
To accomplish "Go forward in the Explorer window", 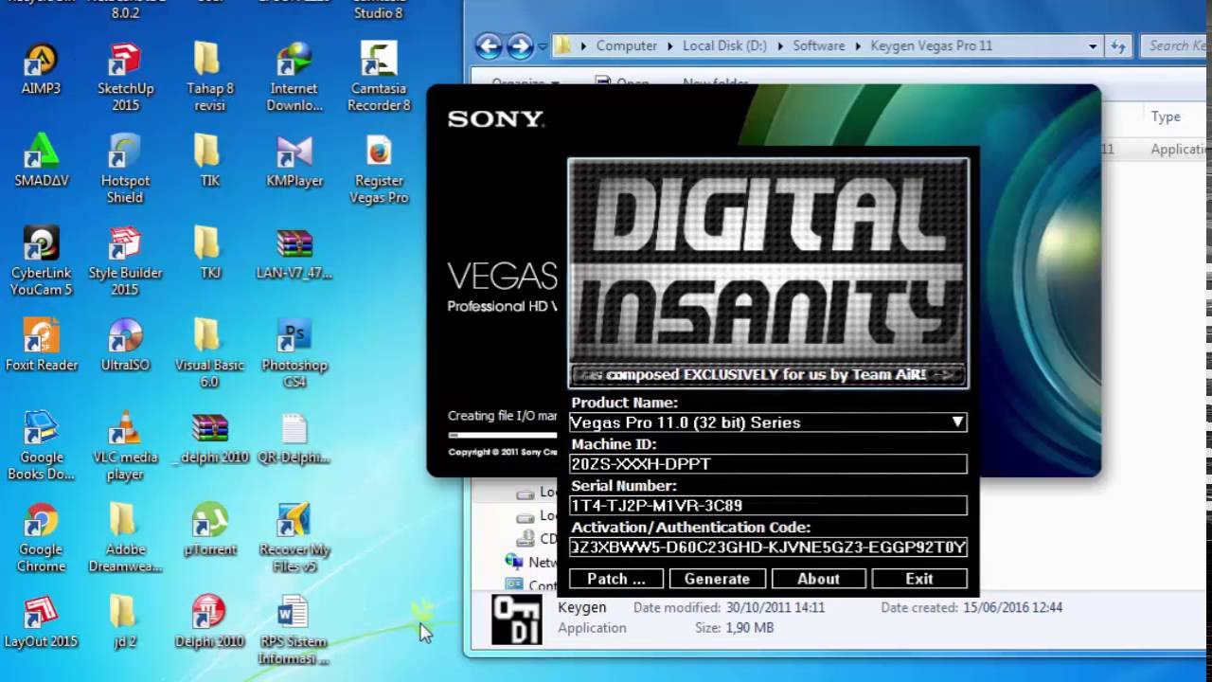I will coord(520,45).
